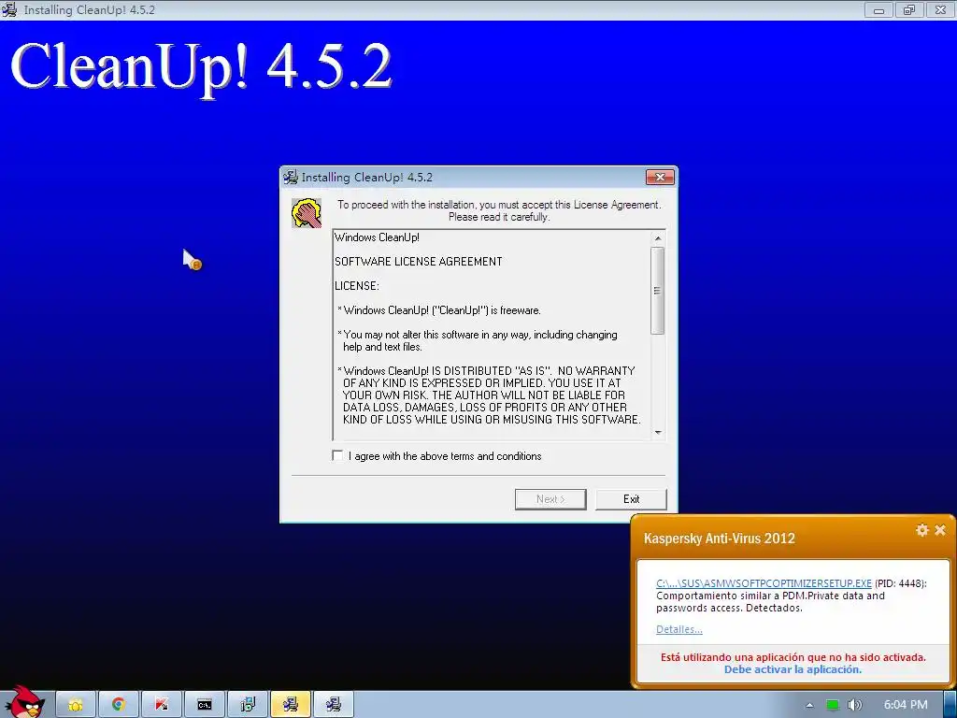This screenshot has width=957, height=718.
Task: Open the installer setup taskbar icon with number
Action: coord(247,705)
